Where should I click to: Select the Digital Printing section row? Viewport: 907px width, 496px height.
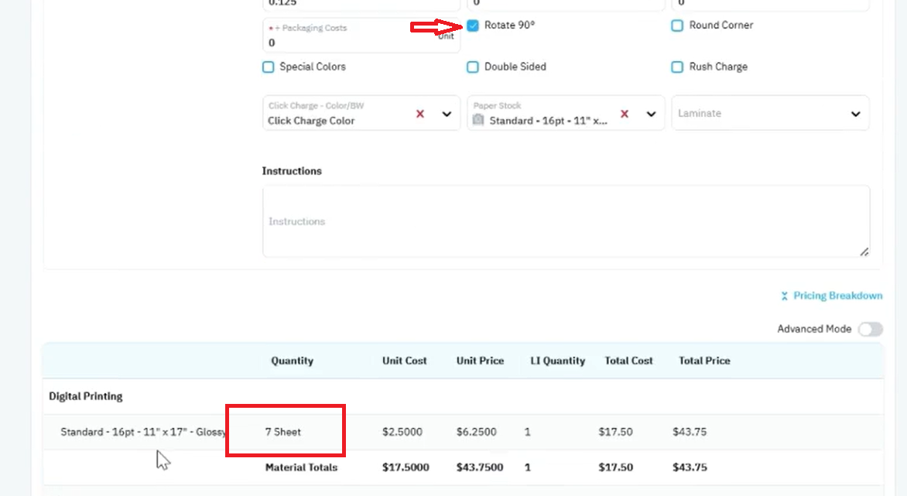coord(463,397)
